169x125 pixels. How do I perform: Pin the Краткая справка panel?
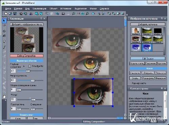pyautogui.click(x=162, y=89)
